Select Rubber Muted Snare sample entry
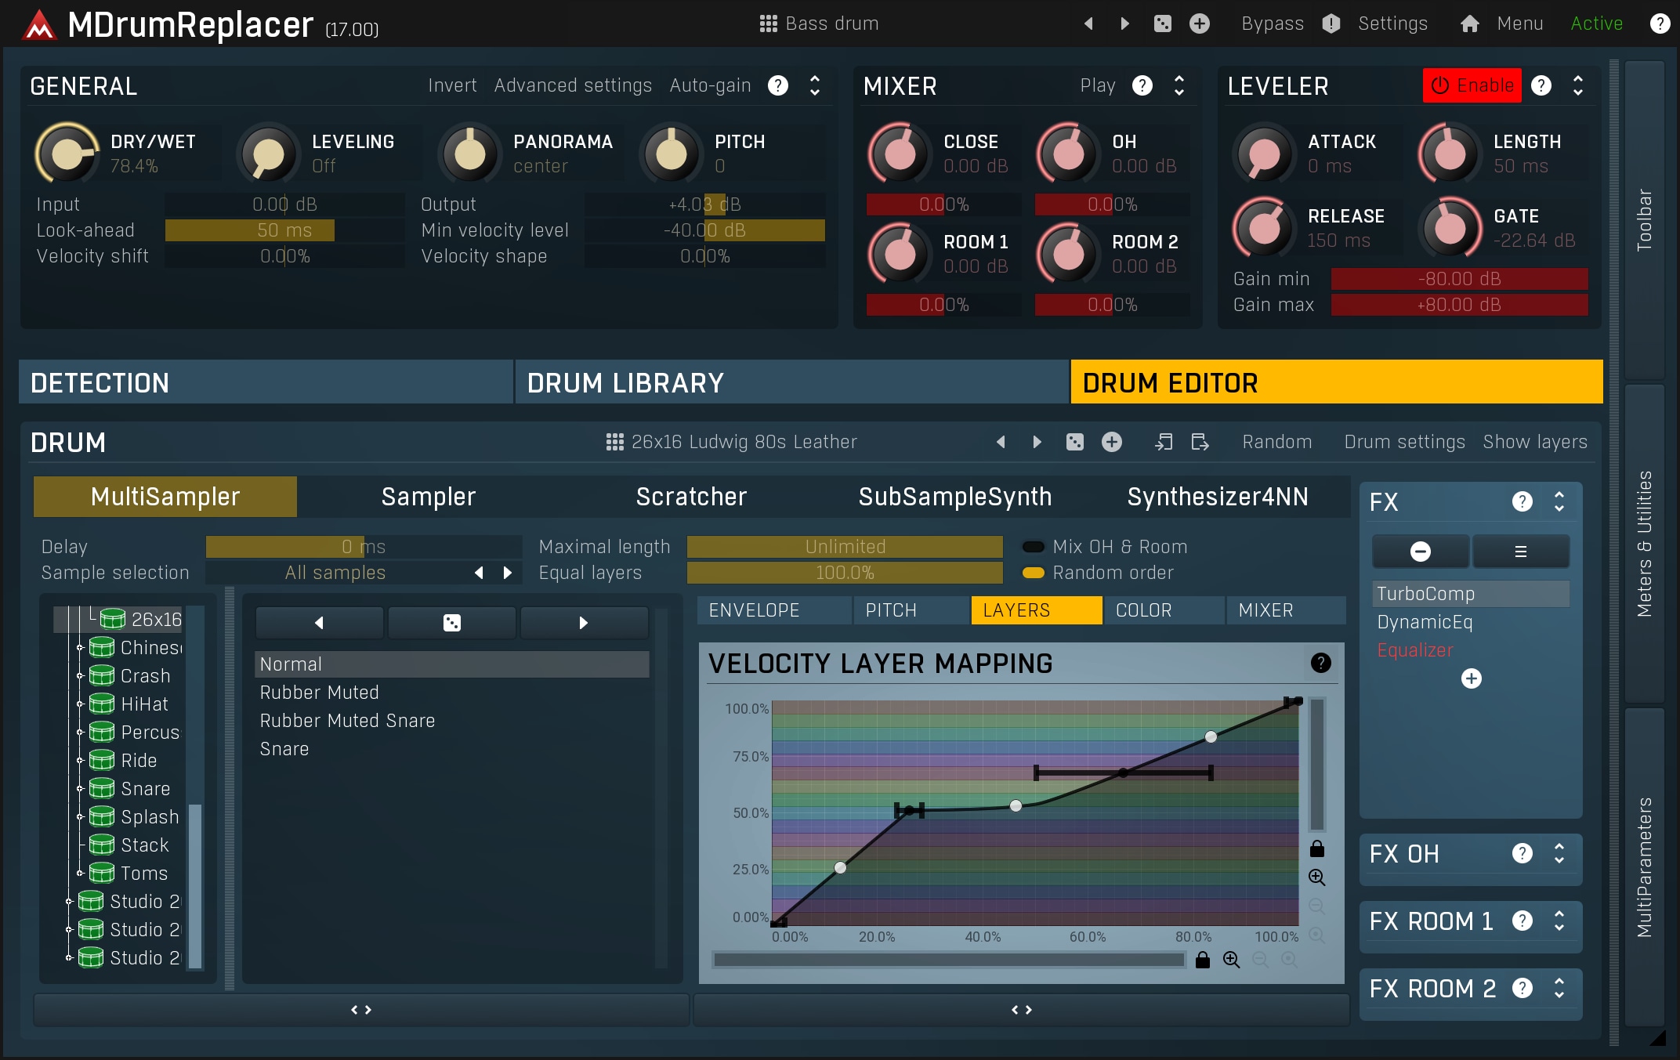Screen dimensions: 1680x1060 [347, 721]
